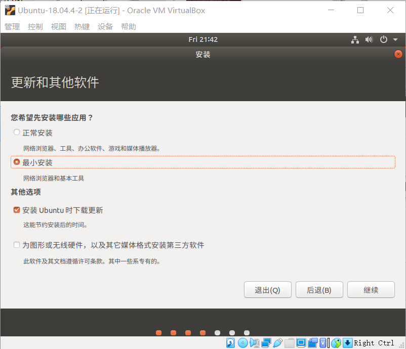Click the 后退(B) button
The width and height of the screenshot is (406, 349).
pyautogui.click(x=319, y=290)
